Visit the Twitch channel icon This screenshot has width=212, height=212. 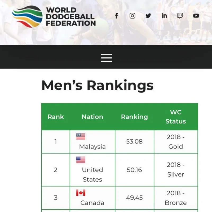180,16
